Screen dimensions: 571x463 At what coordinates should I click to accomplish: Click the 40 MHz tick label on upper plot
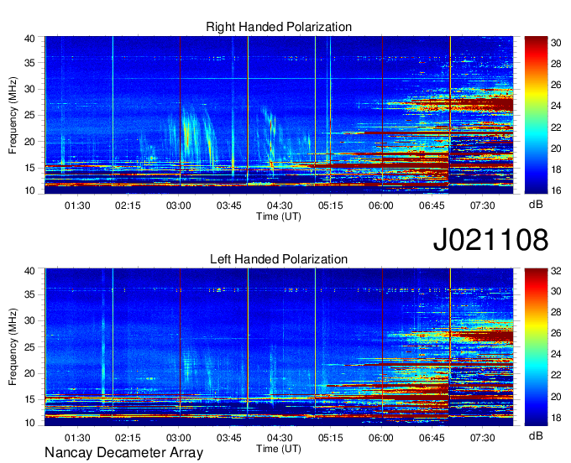[x=29, y=39]
